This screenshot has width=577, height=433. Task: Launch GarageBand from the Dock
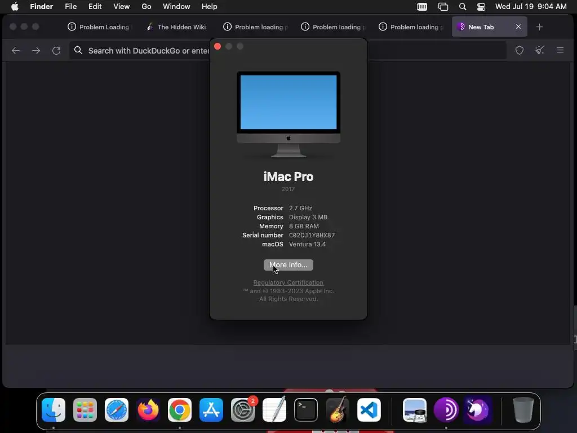(x=338, y=410)
